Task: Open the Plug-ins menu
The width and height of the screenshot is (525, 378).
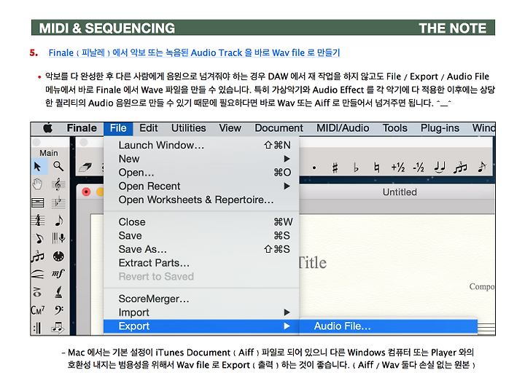Action: pos(440,127)
